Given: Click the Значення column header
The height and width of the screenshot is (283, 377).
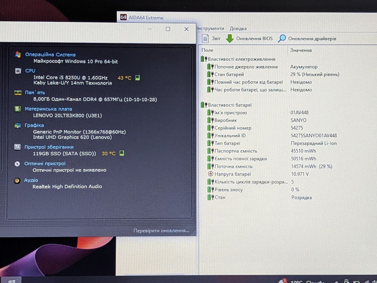Looking at the screenshot, I should click(x=301, y=50).
